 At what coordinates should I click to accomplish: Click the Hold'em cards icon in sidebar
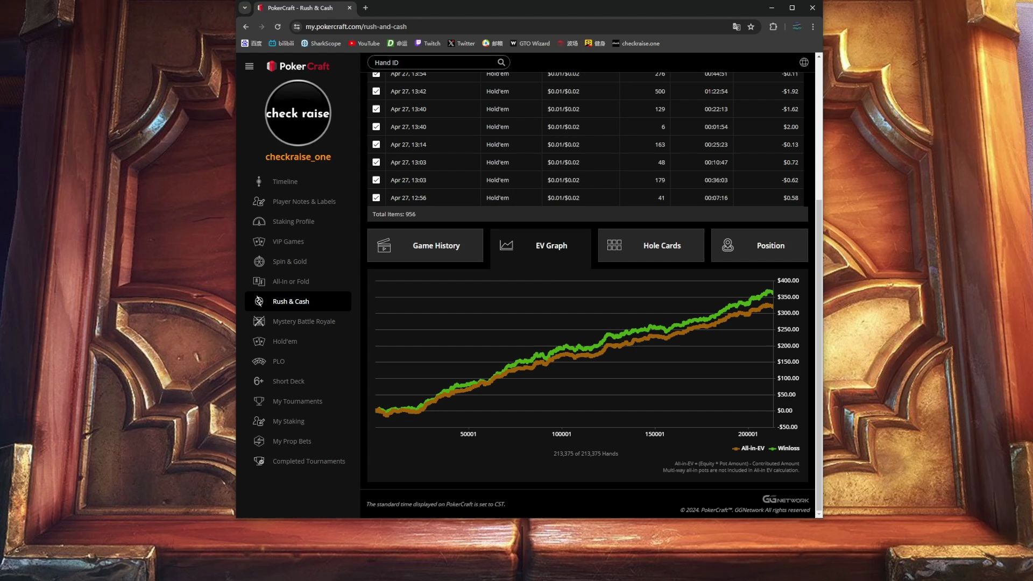(x=259, y=341)
